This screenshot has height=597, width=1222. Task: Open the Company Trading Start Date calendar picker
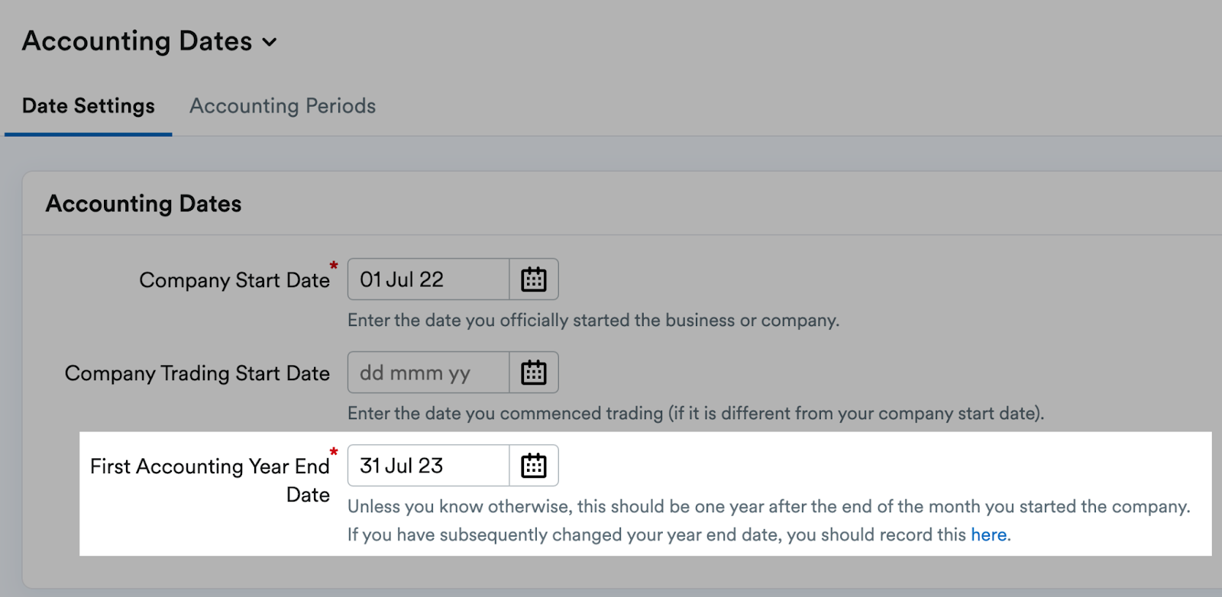pos(534,372)
